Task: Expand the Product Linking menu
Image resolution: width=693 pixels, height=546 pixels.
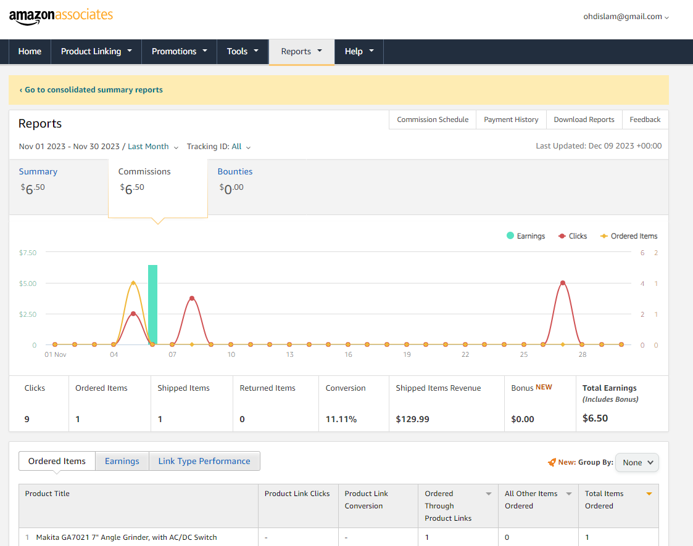Action: click(96, 52)
